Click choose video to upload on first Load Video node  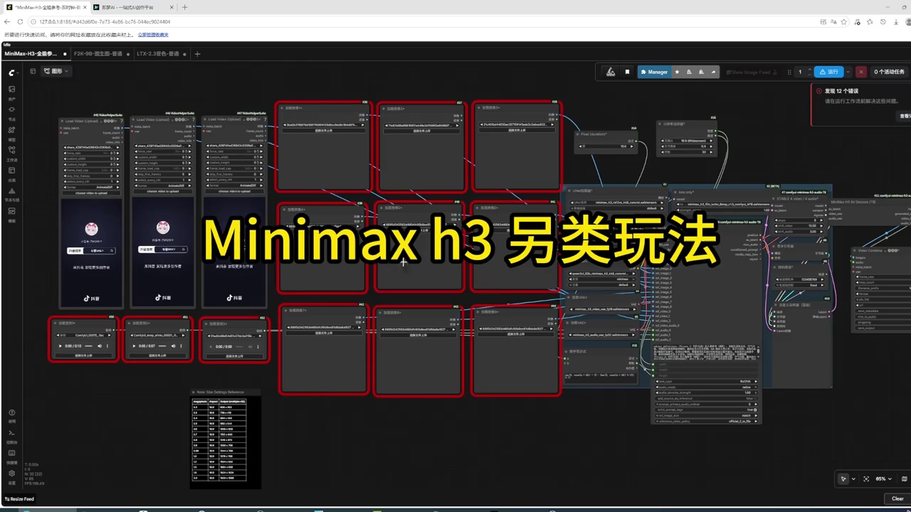point(90,192)
